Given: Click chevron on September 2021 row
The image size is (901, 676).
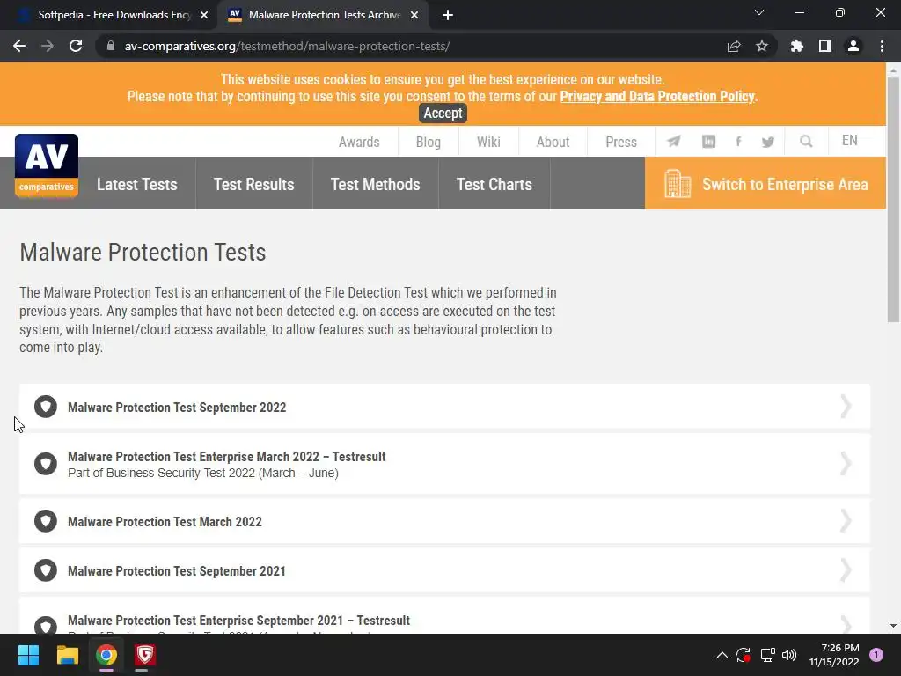Looking at the screenshot, I should (846, 570).
